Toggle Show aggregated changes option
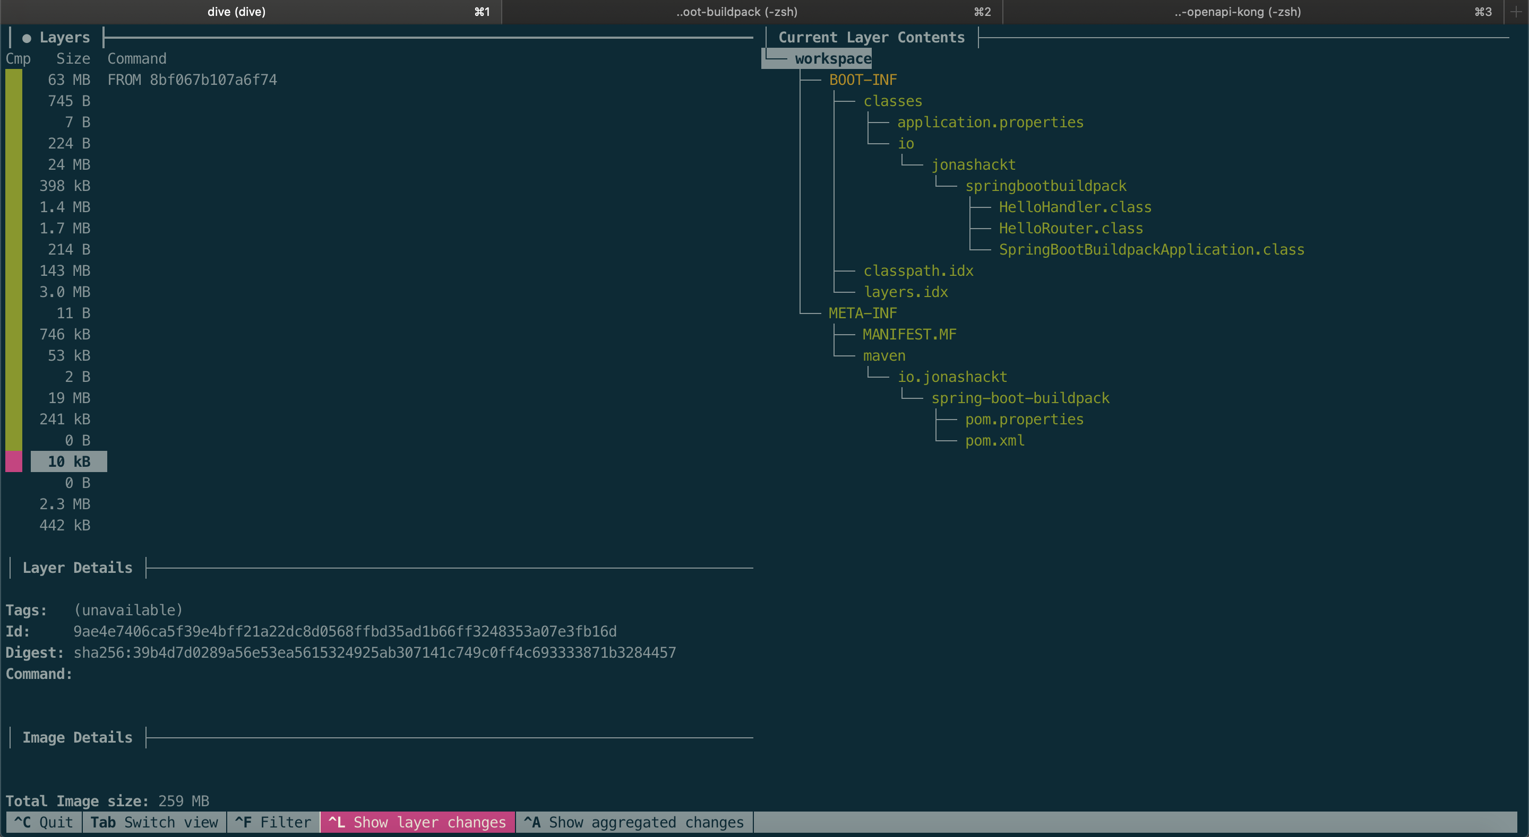 tap(633, 822)
